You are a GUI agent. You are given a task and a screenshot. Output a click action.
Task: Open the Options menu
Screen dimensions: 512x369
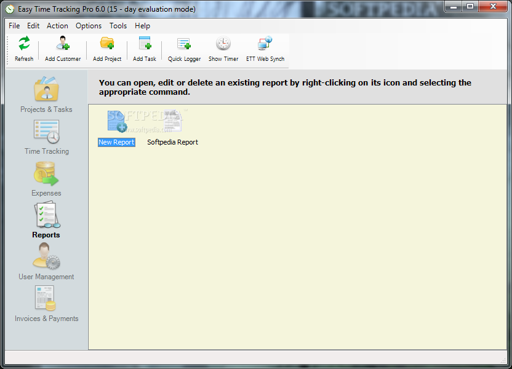(89, 26)
